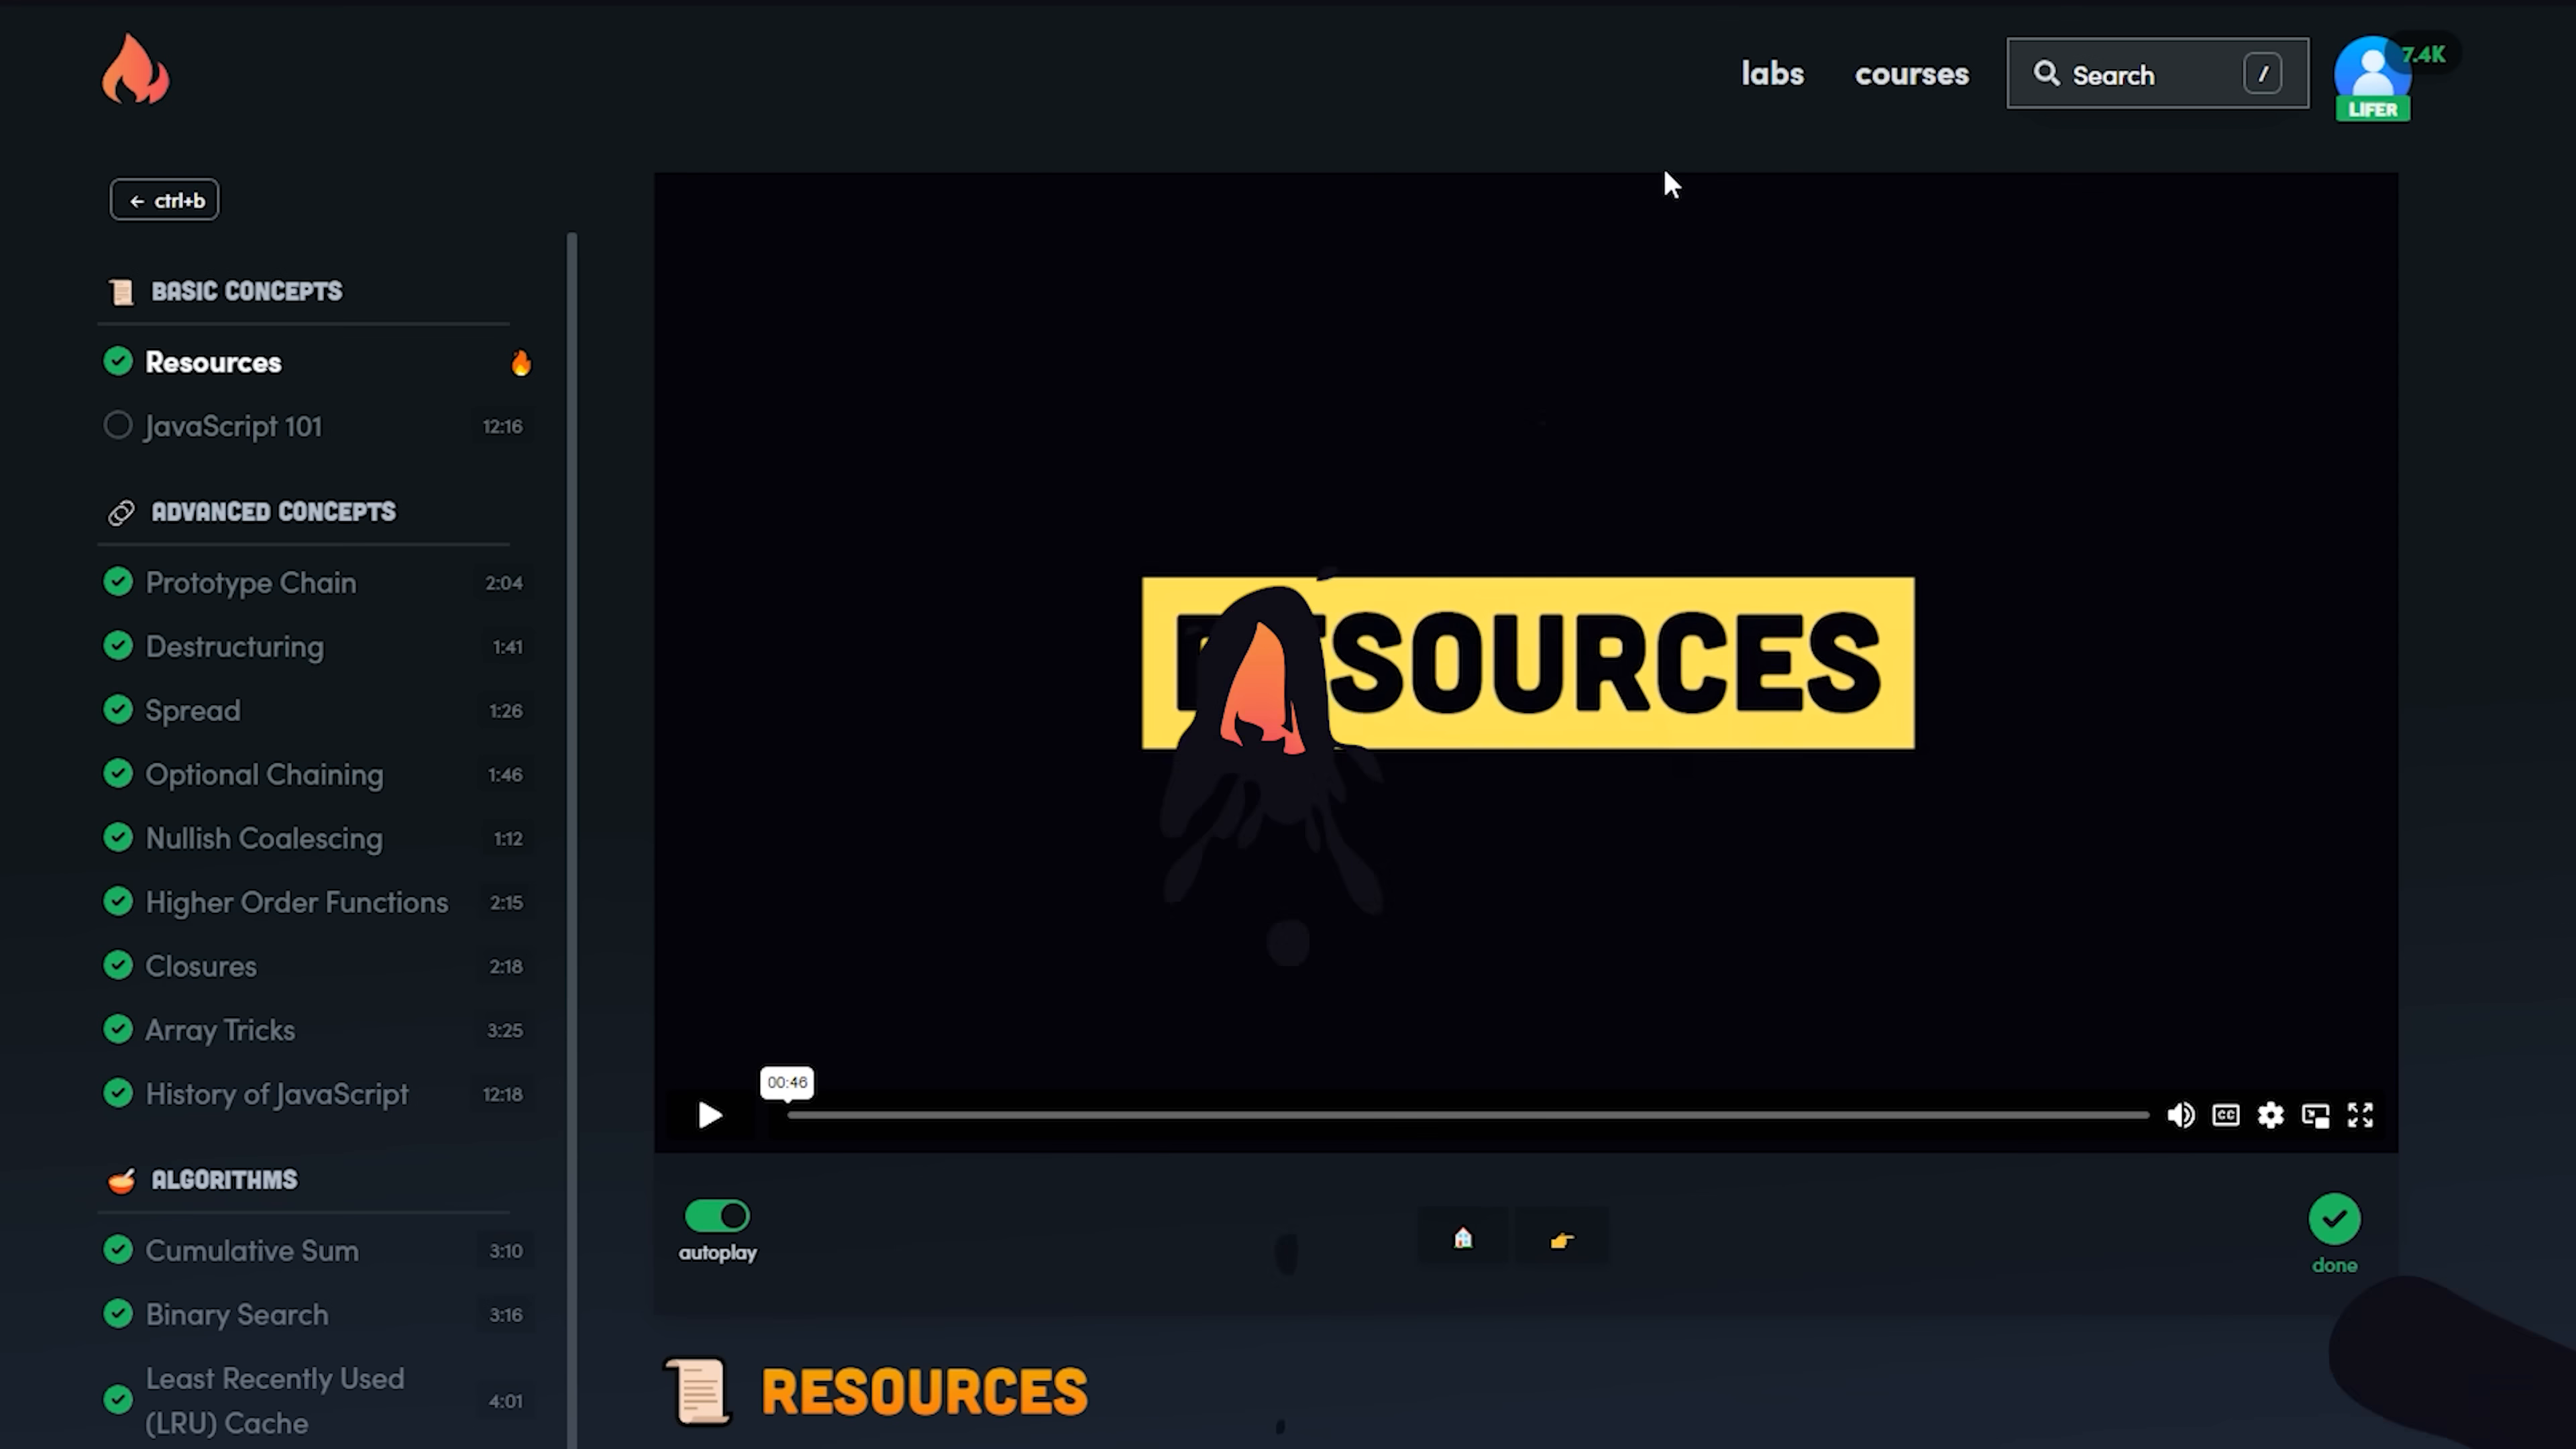Viewport: 2576px width, 1449px height.
Task: Toggle the Resources completion checkmark
Action: click(x=118, y=361)
